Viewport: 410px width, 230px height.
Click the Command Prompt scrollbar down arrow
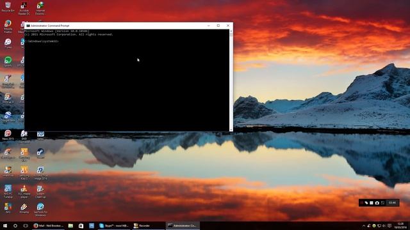click(x=231, y=130)
